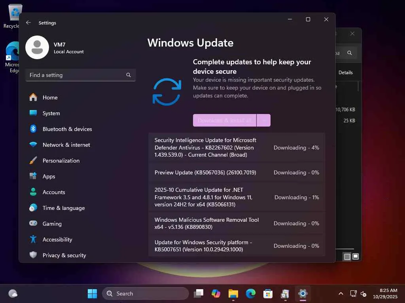Open the System settings page
The height and width of the screenshot is (303, 405).
pos(81,113)
